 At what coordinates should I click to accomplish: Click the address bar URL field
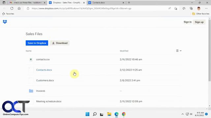[81, 9]
